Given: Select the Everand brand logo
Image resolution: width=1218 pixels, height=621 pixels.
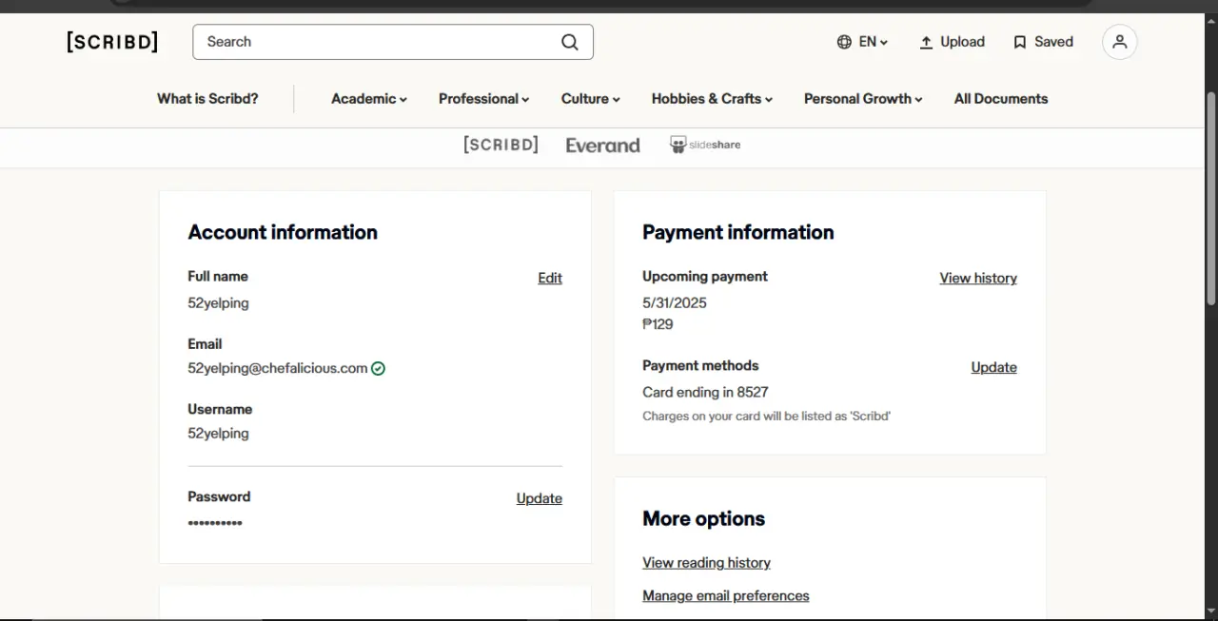Looking at the screenshot, I should 602,146.
